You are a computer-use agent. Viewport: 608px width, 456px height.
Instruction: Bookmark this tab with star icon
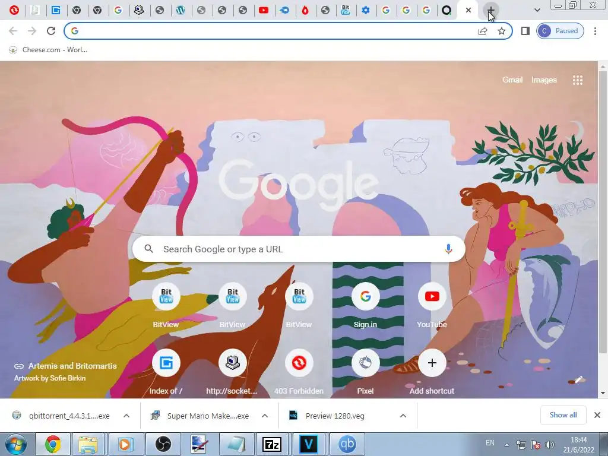502,31
